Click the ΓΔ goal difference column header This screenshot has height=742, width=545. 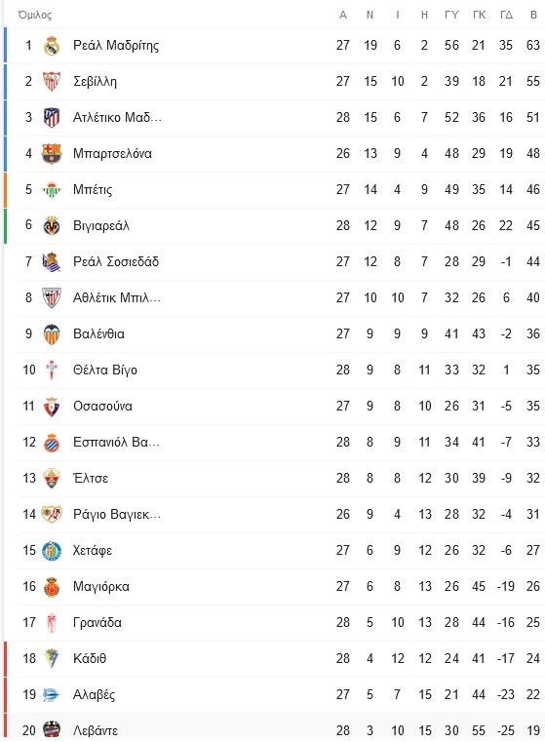click(x=506, y=16)
